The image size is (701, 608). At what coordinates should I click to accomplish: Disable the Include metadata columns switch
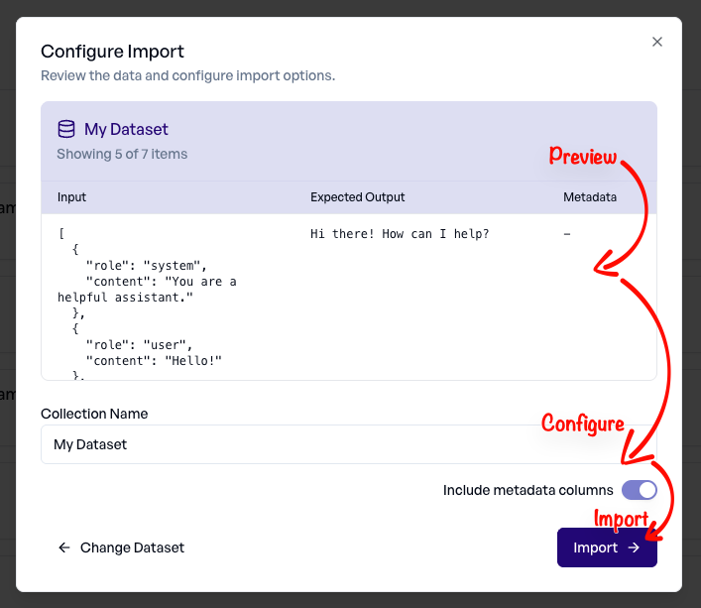click(x=639, y=490)
